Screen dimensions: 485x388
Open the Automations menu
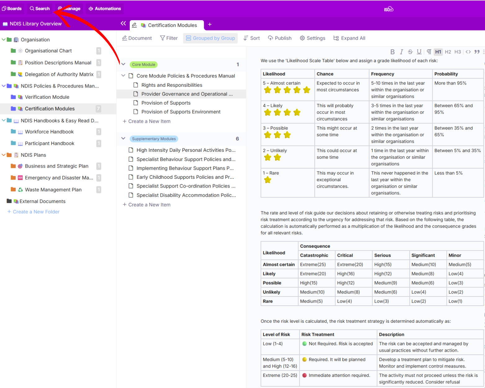click(x=105, y=9)
